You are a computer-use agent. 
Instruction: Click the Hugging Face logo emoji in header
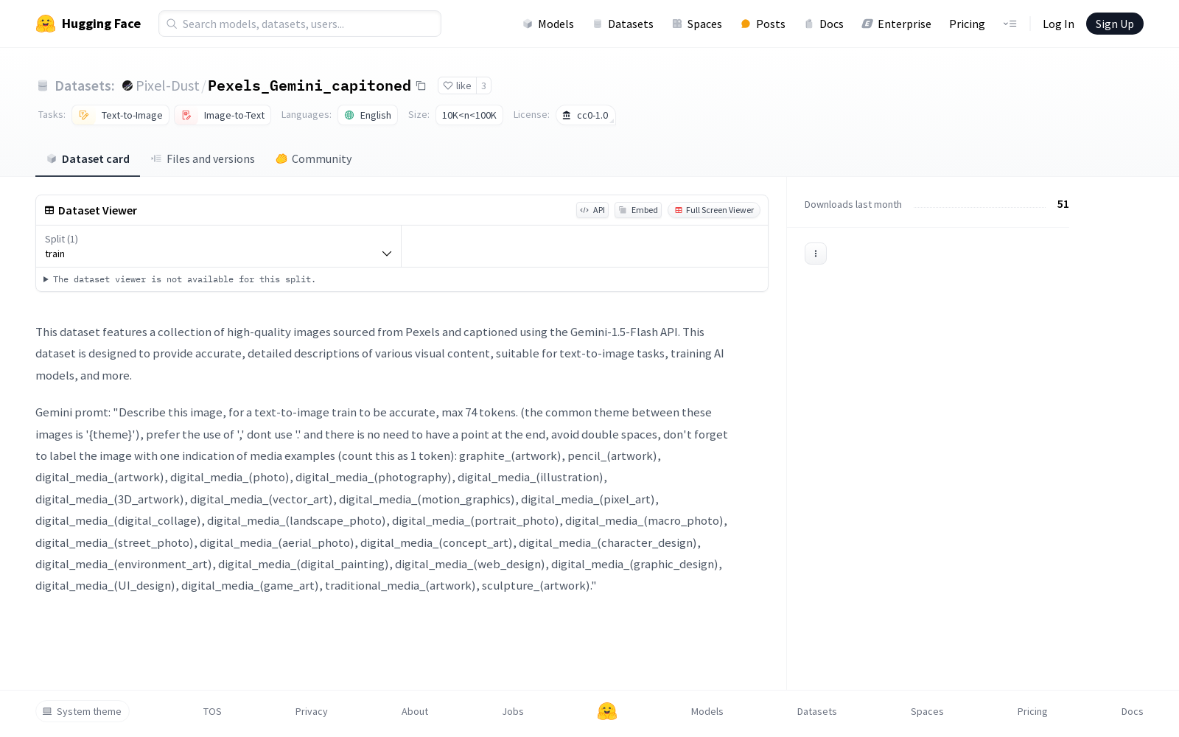click(x=46, y=24)
